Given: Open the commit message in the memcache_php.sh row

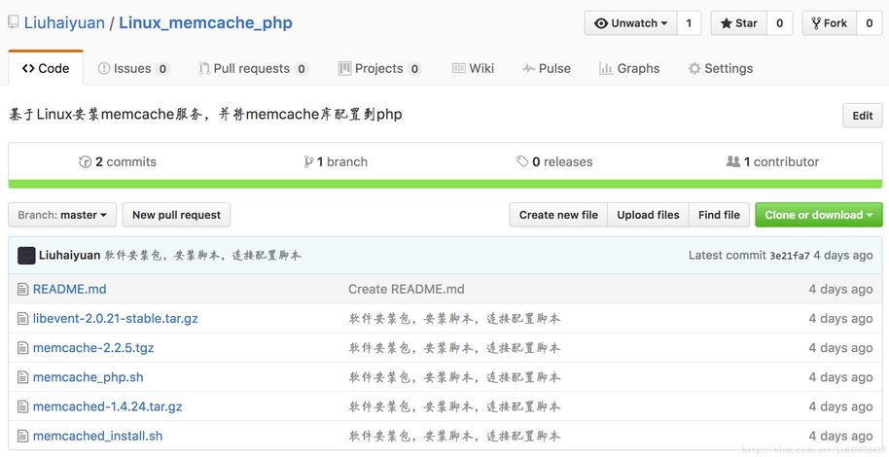Looking at the screenshot, I should click(x=454, y=377).
